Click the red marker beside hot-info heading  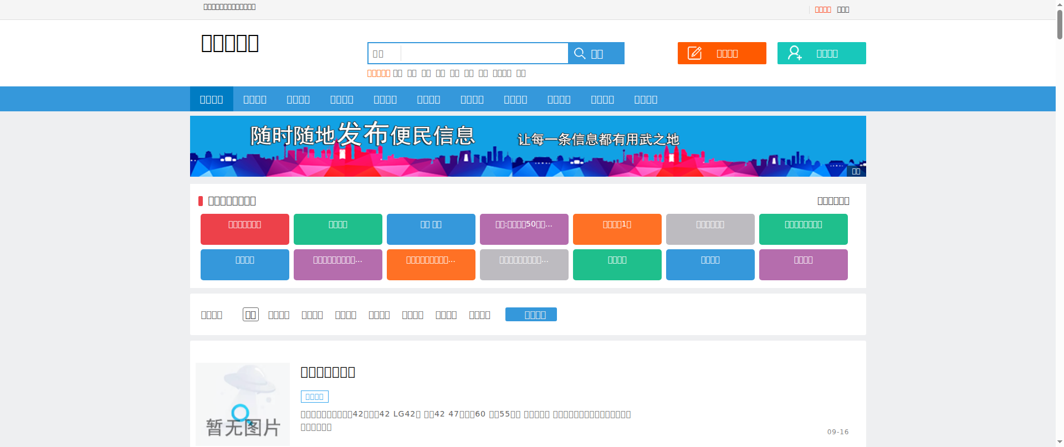[x=201, y=201]
